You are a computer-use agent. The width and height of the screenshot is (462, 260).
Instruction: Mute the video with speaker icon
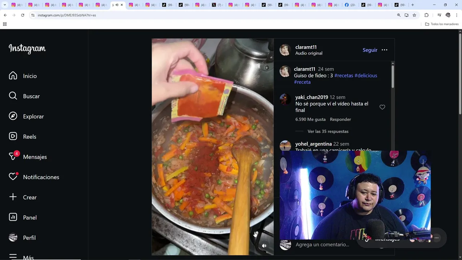(264, 246)
